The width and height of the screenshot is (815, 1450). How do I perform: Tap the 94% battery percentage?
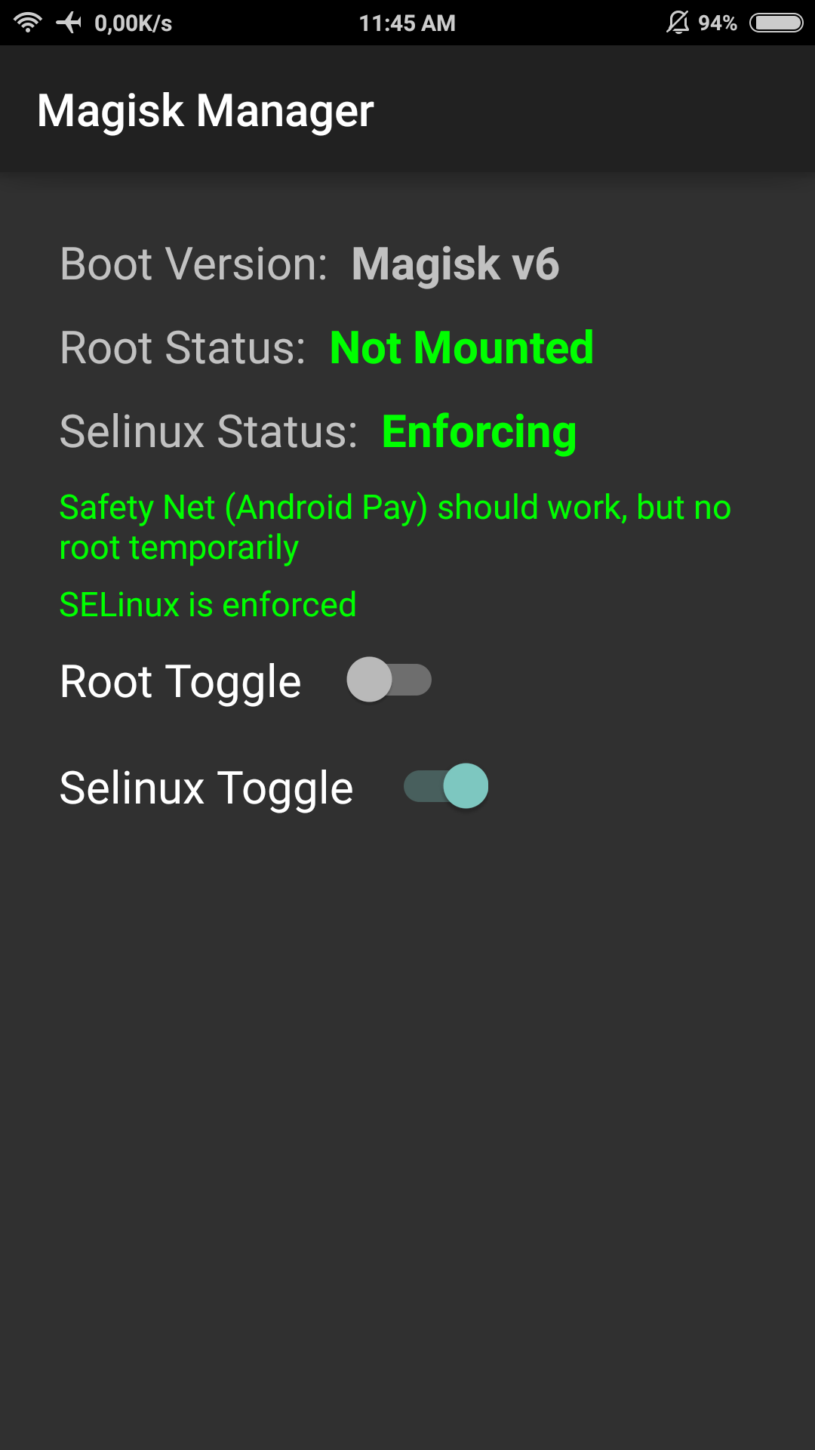pos(718,23)
